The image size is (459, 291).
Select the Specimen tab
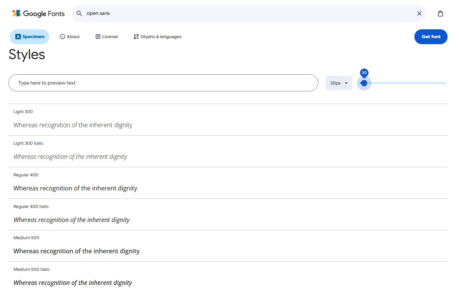[x=30, y=37]
